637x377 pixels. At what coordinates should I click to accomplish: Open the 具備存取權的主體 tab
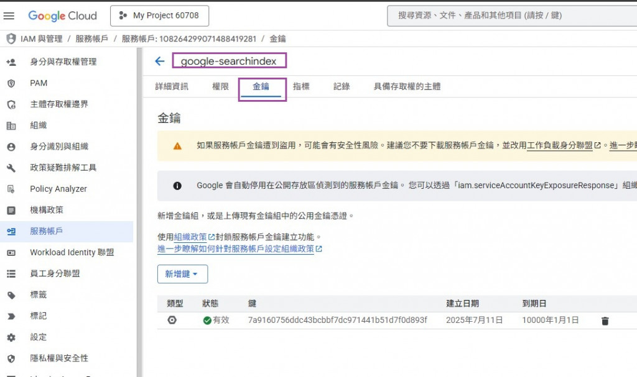pos(407,86)
